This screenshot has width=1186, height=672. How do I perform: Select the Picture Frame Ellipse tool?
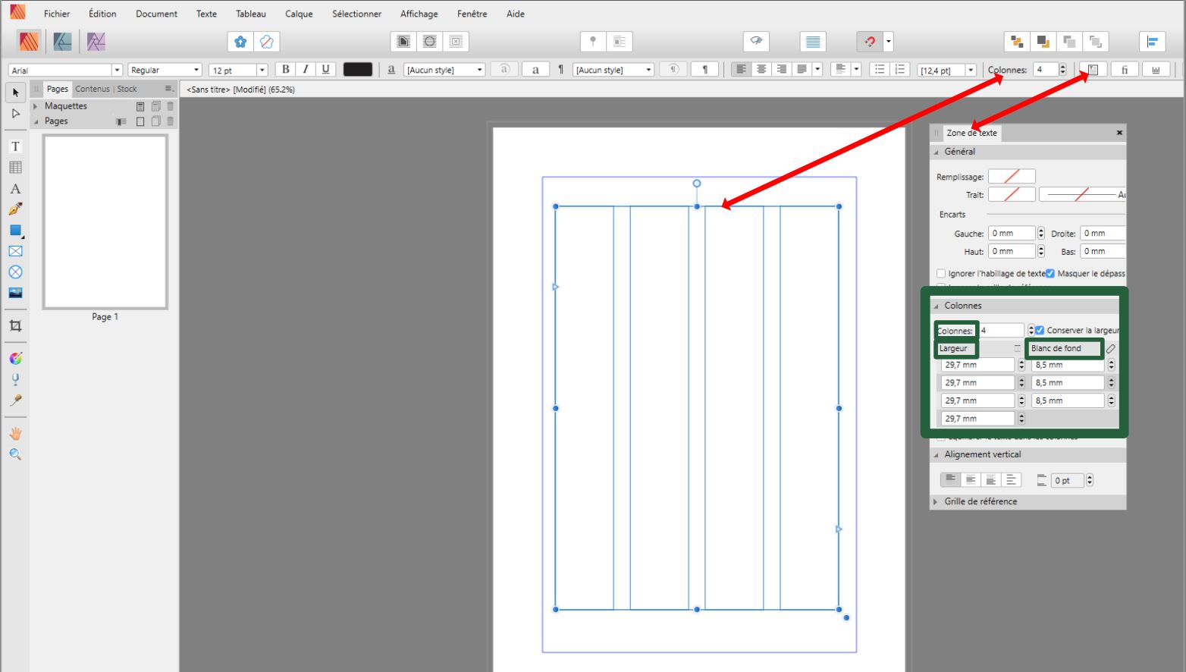(15, 272)
